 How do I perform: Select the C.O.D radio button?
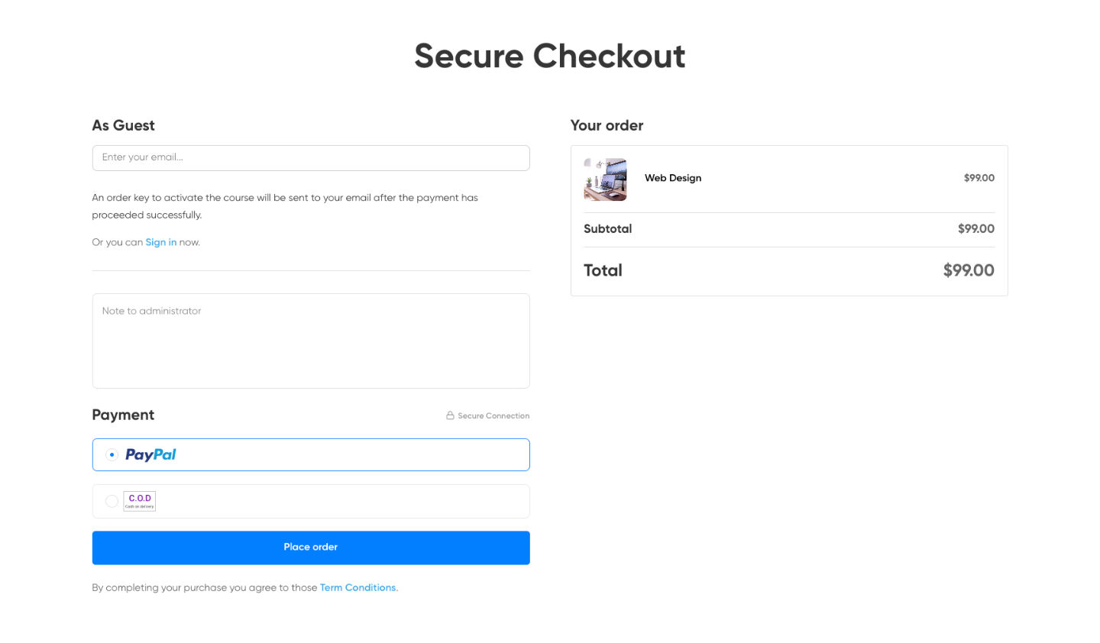click(112, 501)
